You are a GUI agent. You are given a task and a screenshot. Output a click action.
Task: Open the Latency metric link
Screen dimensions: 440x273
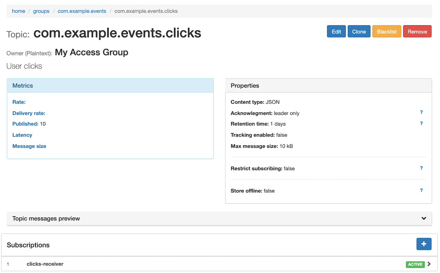click(x=22, y=135)
